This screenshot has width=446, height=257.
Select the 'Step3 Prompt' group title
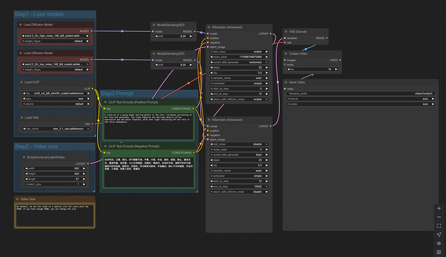click(x=117, y=94)
